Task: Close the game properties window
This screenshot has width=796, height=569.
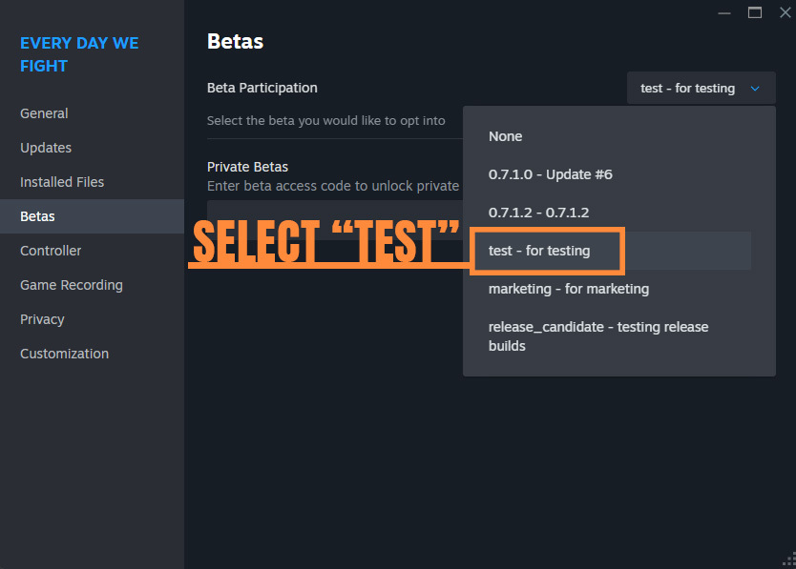Action: (x=785, y=12)
